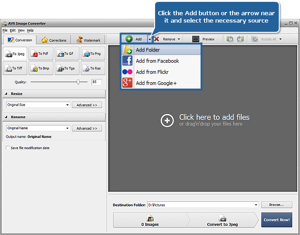Select the To Ras format button

(x=93, y=68)
